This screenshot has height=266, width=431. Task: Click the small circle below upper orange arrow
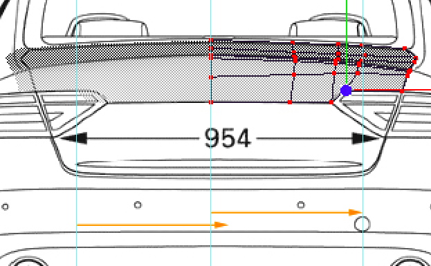(x=301, y=205)
